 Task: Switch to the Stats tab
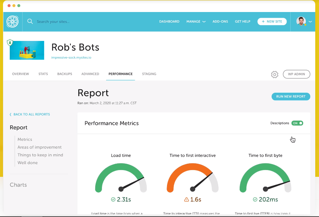(43, 74)
